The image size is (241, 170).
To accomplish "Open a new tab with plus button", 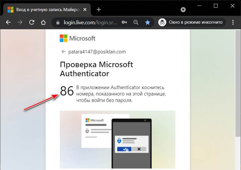I will coord(99,9).
